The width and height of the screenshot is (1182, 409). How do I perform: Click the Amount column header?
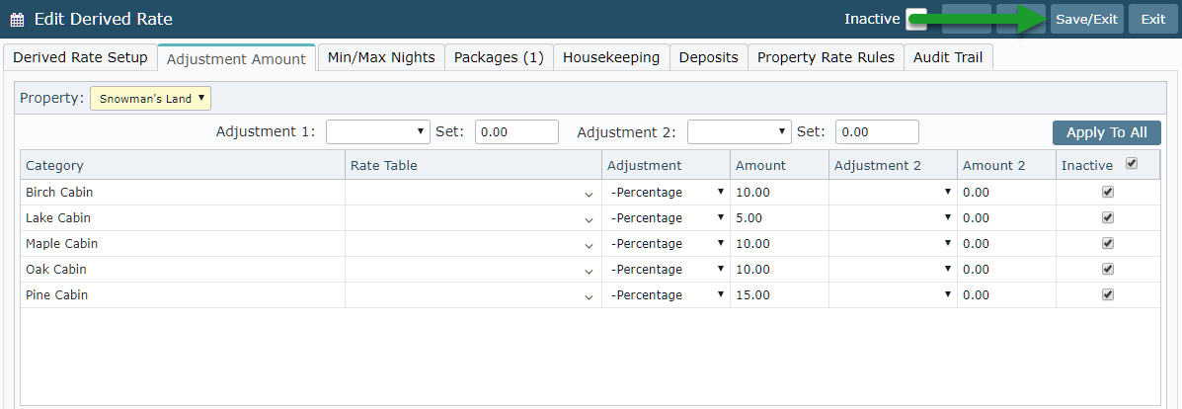(779, 165)
